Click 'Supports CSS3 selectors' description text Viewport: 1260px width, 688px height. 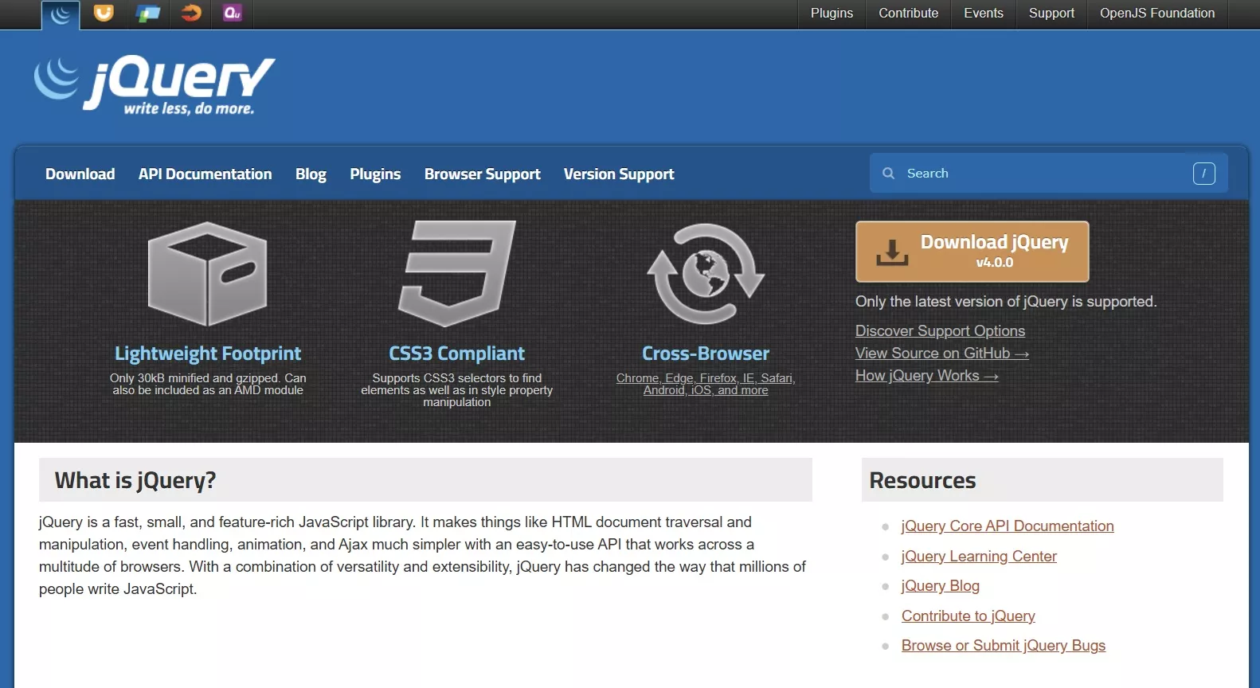(456, 390)
